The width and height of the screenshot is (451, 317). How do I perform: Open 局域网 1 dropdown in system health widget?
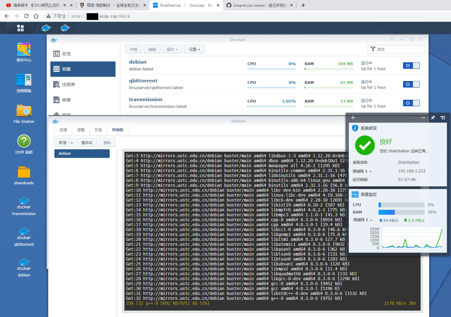coord(362,171)
